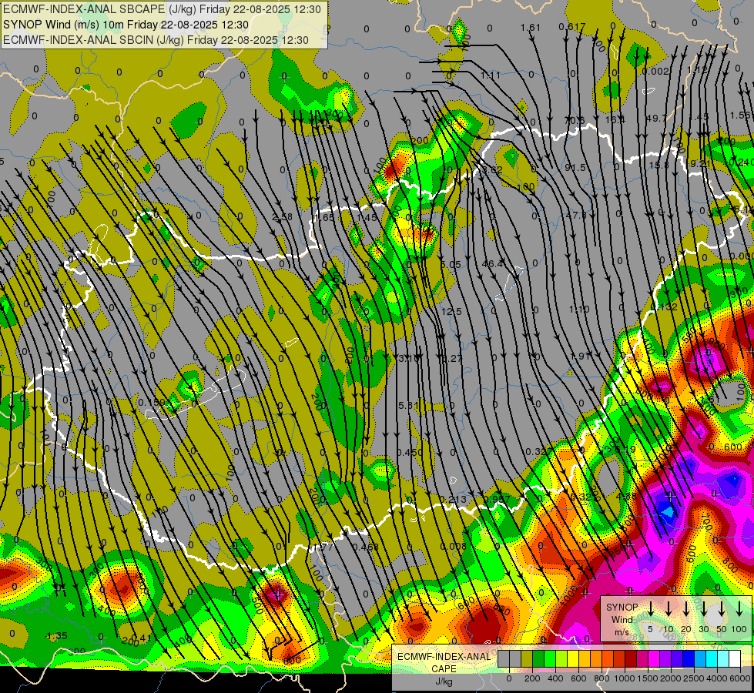Click the 6000 tick label on CAPE scale
The width and height of the screenshot is (754, 693).
point(739,678)
